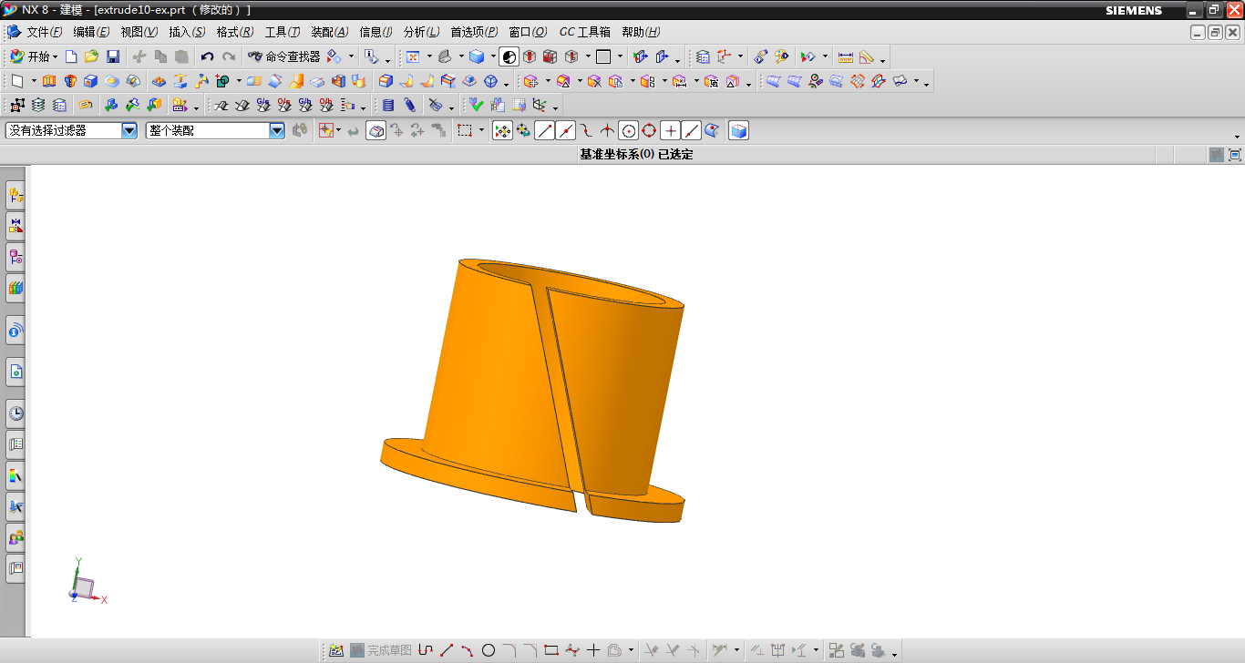Click the Undo arrow icon
The image size is (1245, 663).
[207, 56]
